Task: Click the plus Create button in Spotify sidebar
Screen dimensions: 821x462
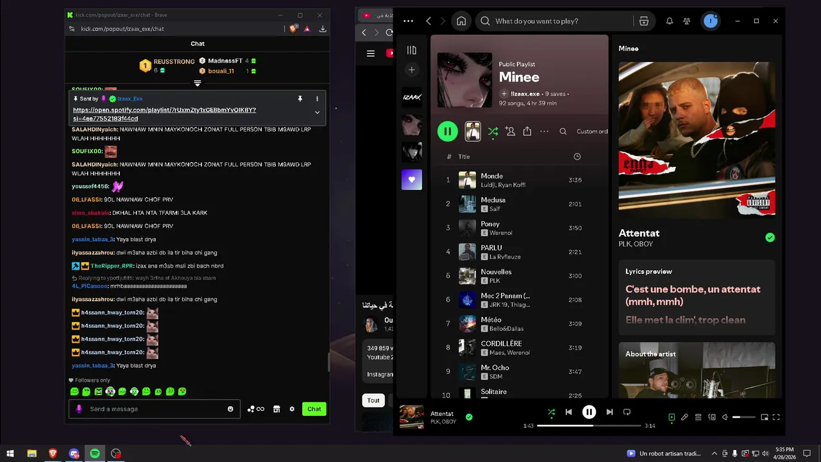Action: pos(412,69)
